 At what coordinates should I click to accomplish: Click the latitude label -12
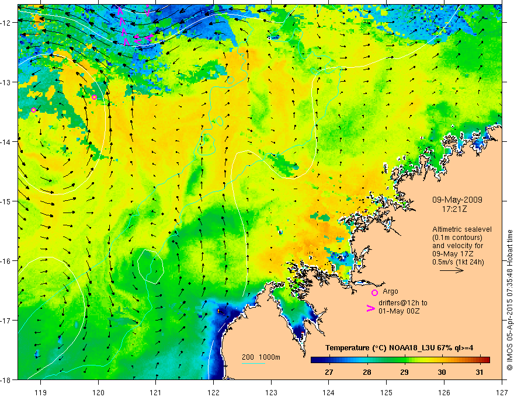click(x=6, y=23)
